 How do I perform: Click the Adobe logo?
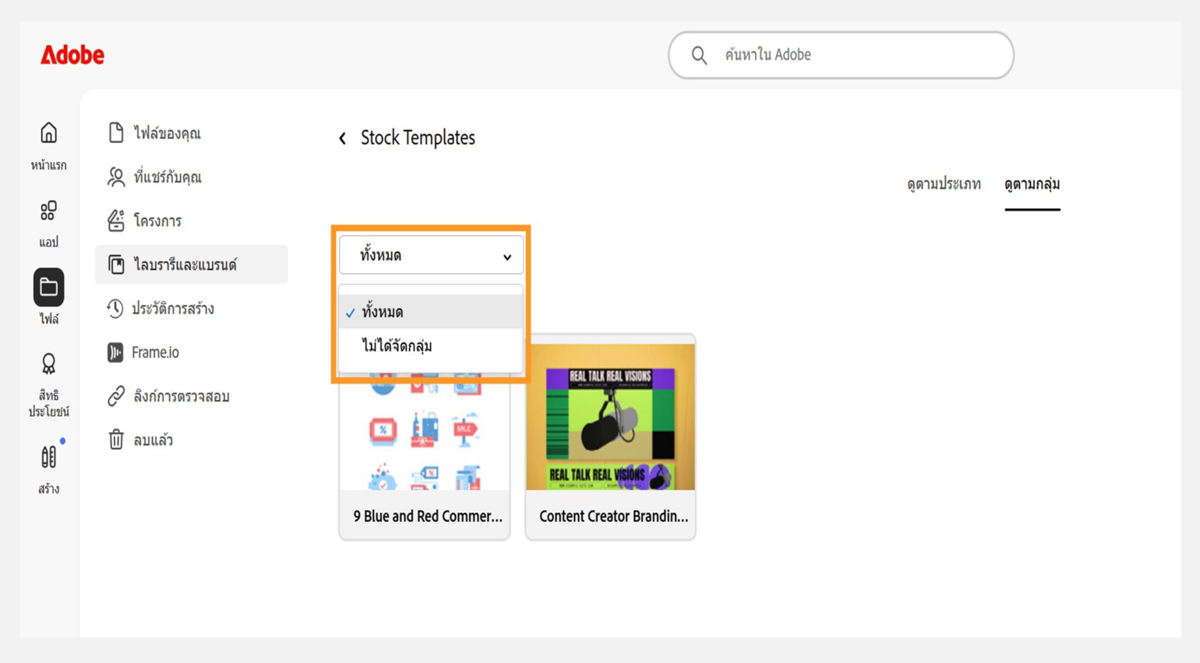pos(72,55)
